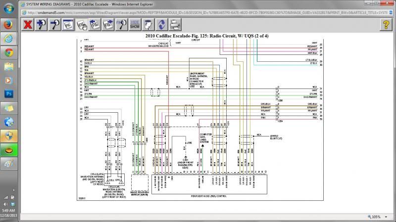Open Sticky Notes taskbar icon
Image resolution: width=396 pixels, height=222 pixels.
[x=8, y=108]
